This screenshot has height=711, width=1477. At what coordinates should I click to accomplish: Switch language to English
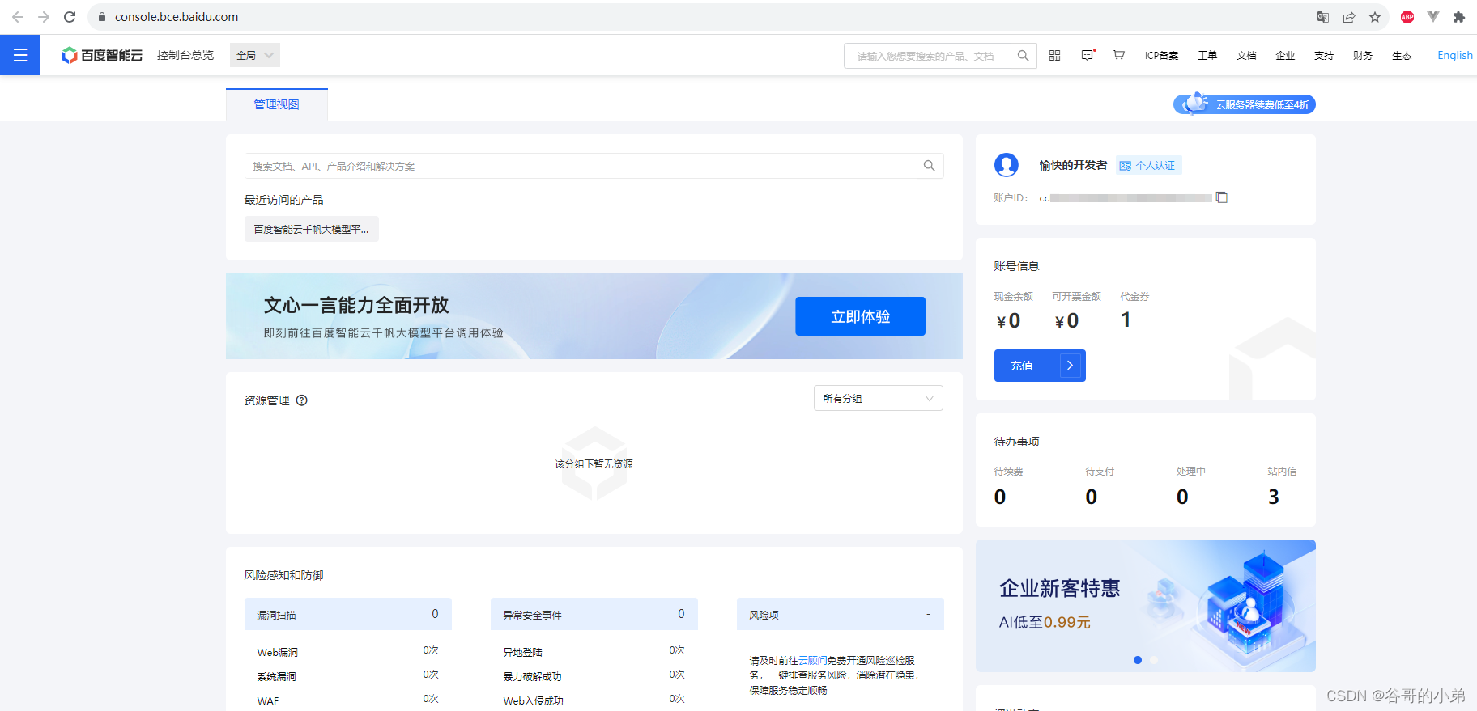click(1454, 56)
